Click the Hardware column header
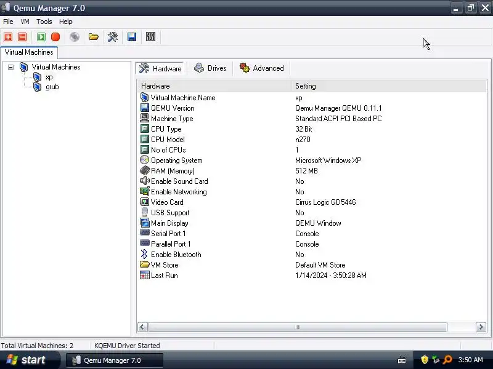This screenshot has width=493, height=369. [x=214, y=86]
